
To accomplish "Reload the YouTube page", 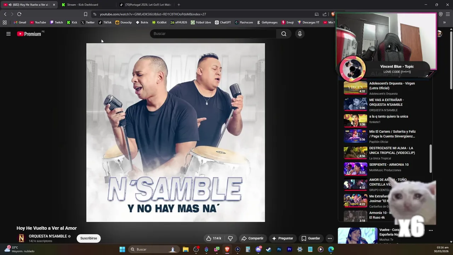I will (x=19, y=14).
